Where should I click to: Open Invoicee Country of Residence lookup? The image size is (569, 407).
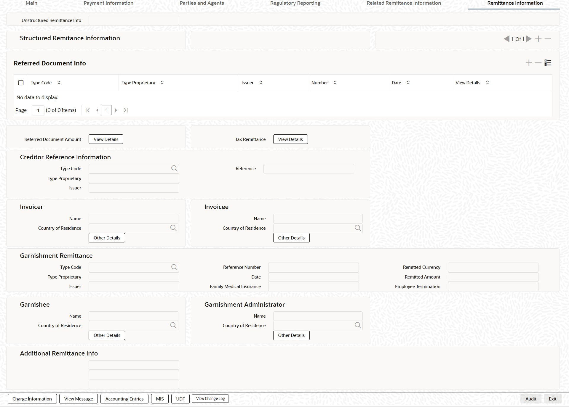(x=358, y=228)
